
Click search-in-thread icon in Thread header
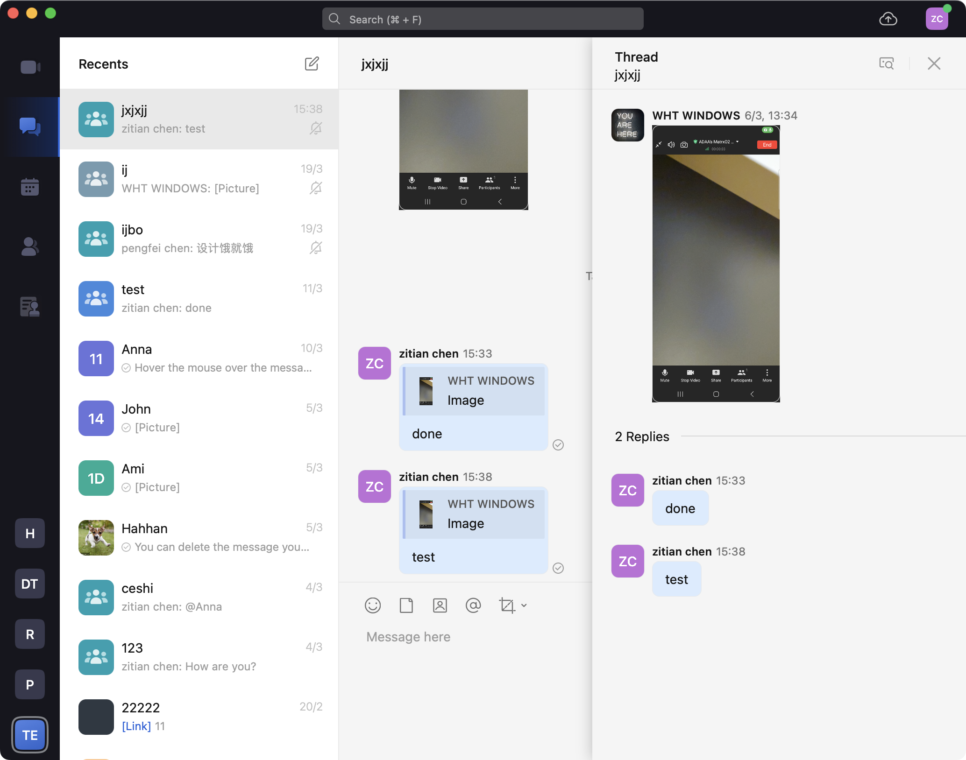point(886,63)
